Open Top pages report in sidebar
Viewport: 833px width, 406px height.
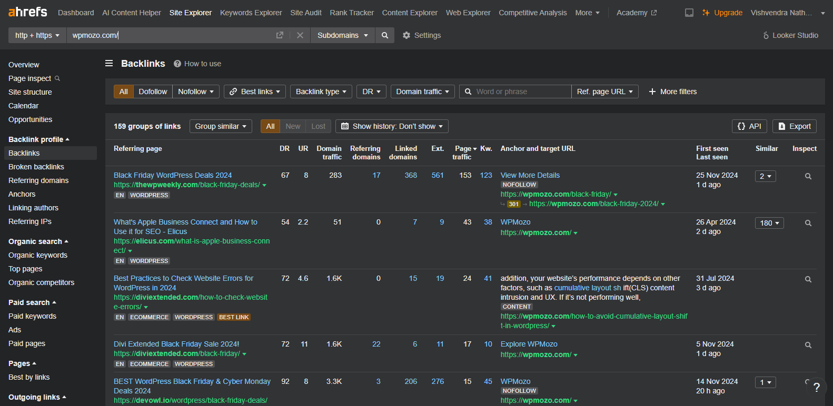(25, 269)
